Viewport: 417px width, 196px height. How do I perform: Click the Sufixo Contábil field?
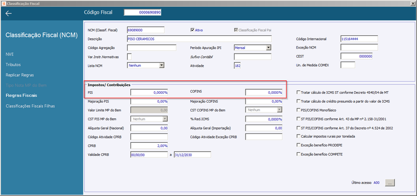(253, 56)
